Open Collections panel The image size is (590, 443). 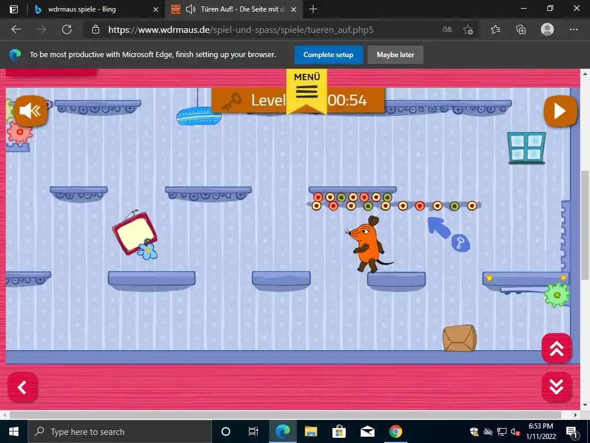click(x=521, y=29)
